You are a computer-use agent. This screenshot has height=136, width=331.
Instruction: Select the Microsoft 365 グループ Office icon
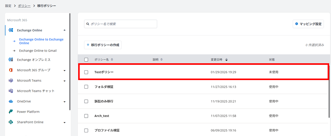[x=11, y=70]
